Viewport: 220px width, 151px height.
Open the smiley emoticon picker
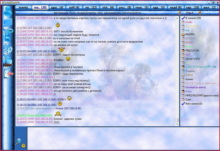[24, 146]
